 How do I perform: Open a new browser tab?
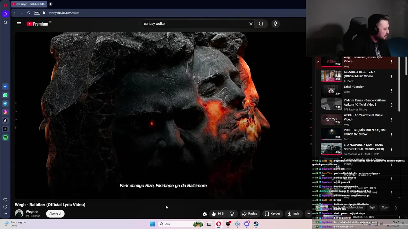point(50,4)
